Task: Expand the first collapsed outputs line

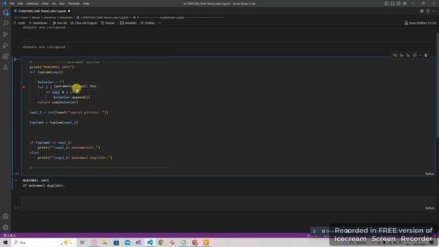Action: [44, 27]
